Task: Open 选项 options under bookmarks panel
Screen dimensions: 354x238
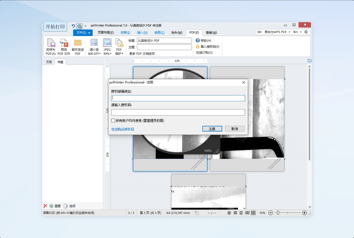Action: tap(69, 206)
